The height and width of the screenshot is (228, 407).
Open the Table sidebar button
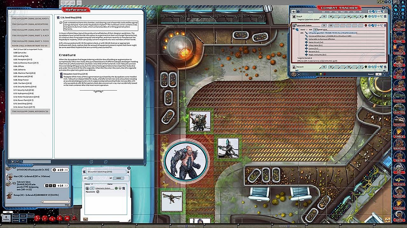(x=399, y=132)
